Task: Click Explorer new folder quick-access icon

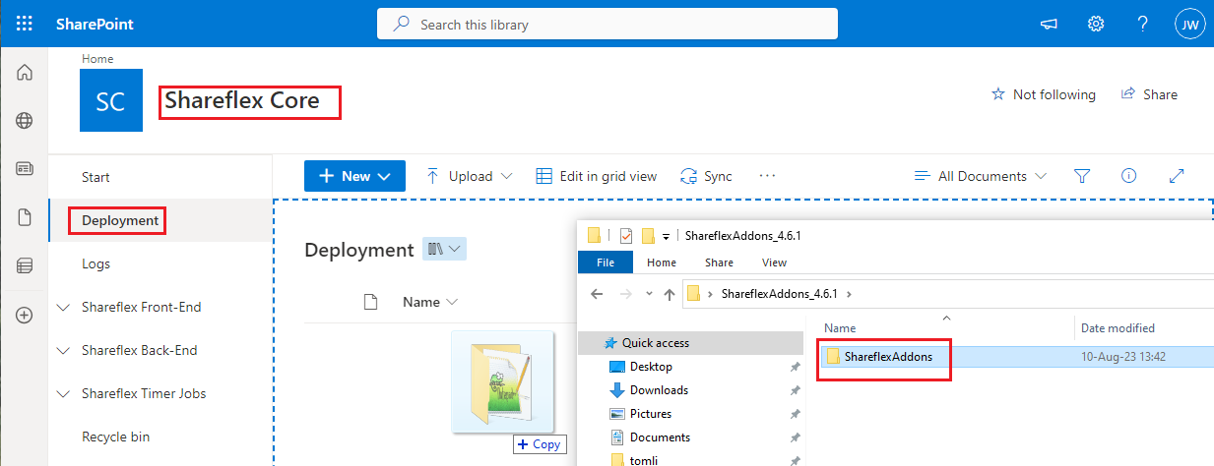Action: point(648,235)
